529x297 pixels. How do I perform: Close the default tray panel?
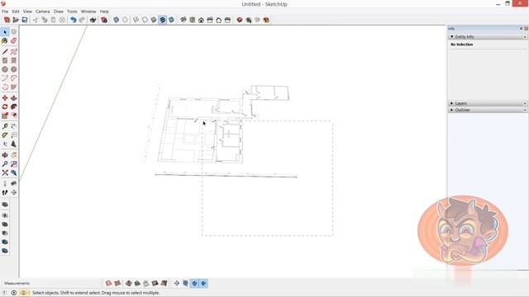click(526, 29)
